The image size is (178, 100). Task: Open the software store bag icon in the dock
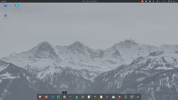click(x=113, y=97)
